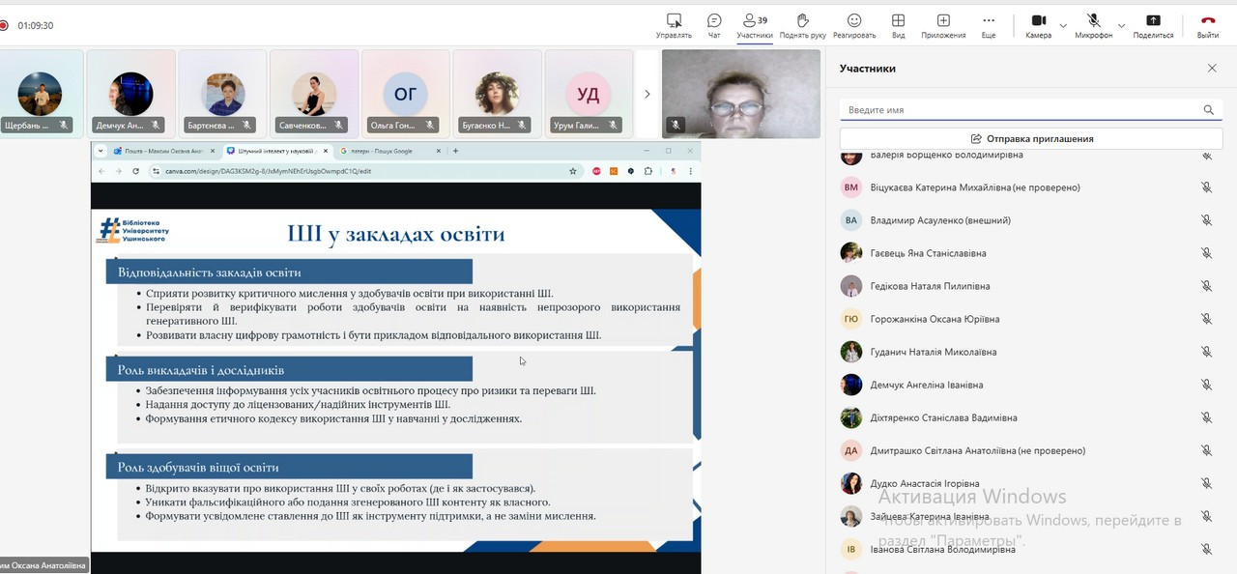This screenshot has height=574, width=1237.
Task: Expand the camera options dropdown arrow
Action: click(1063, 26)
